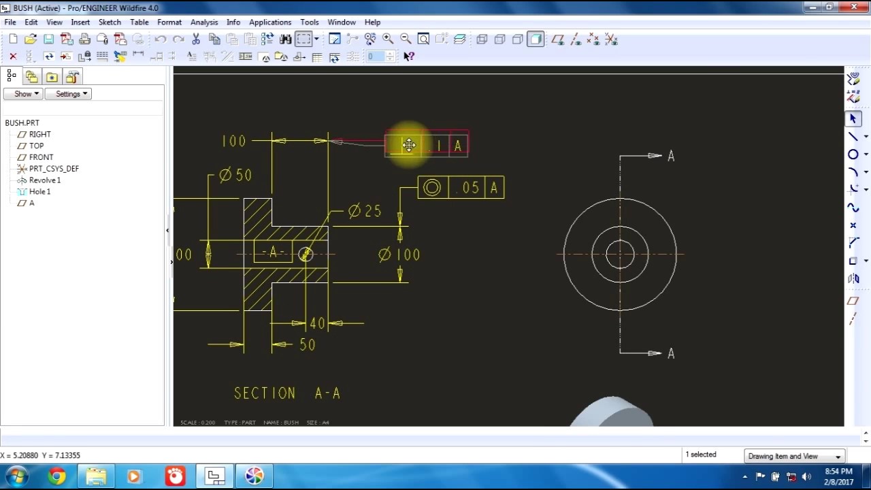Expand the Arc tool flyout arrow
Viewport: 871px width, 490px height.
click(866, 172)
